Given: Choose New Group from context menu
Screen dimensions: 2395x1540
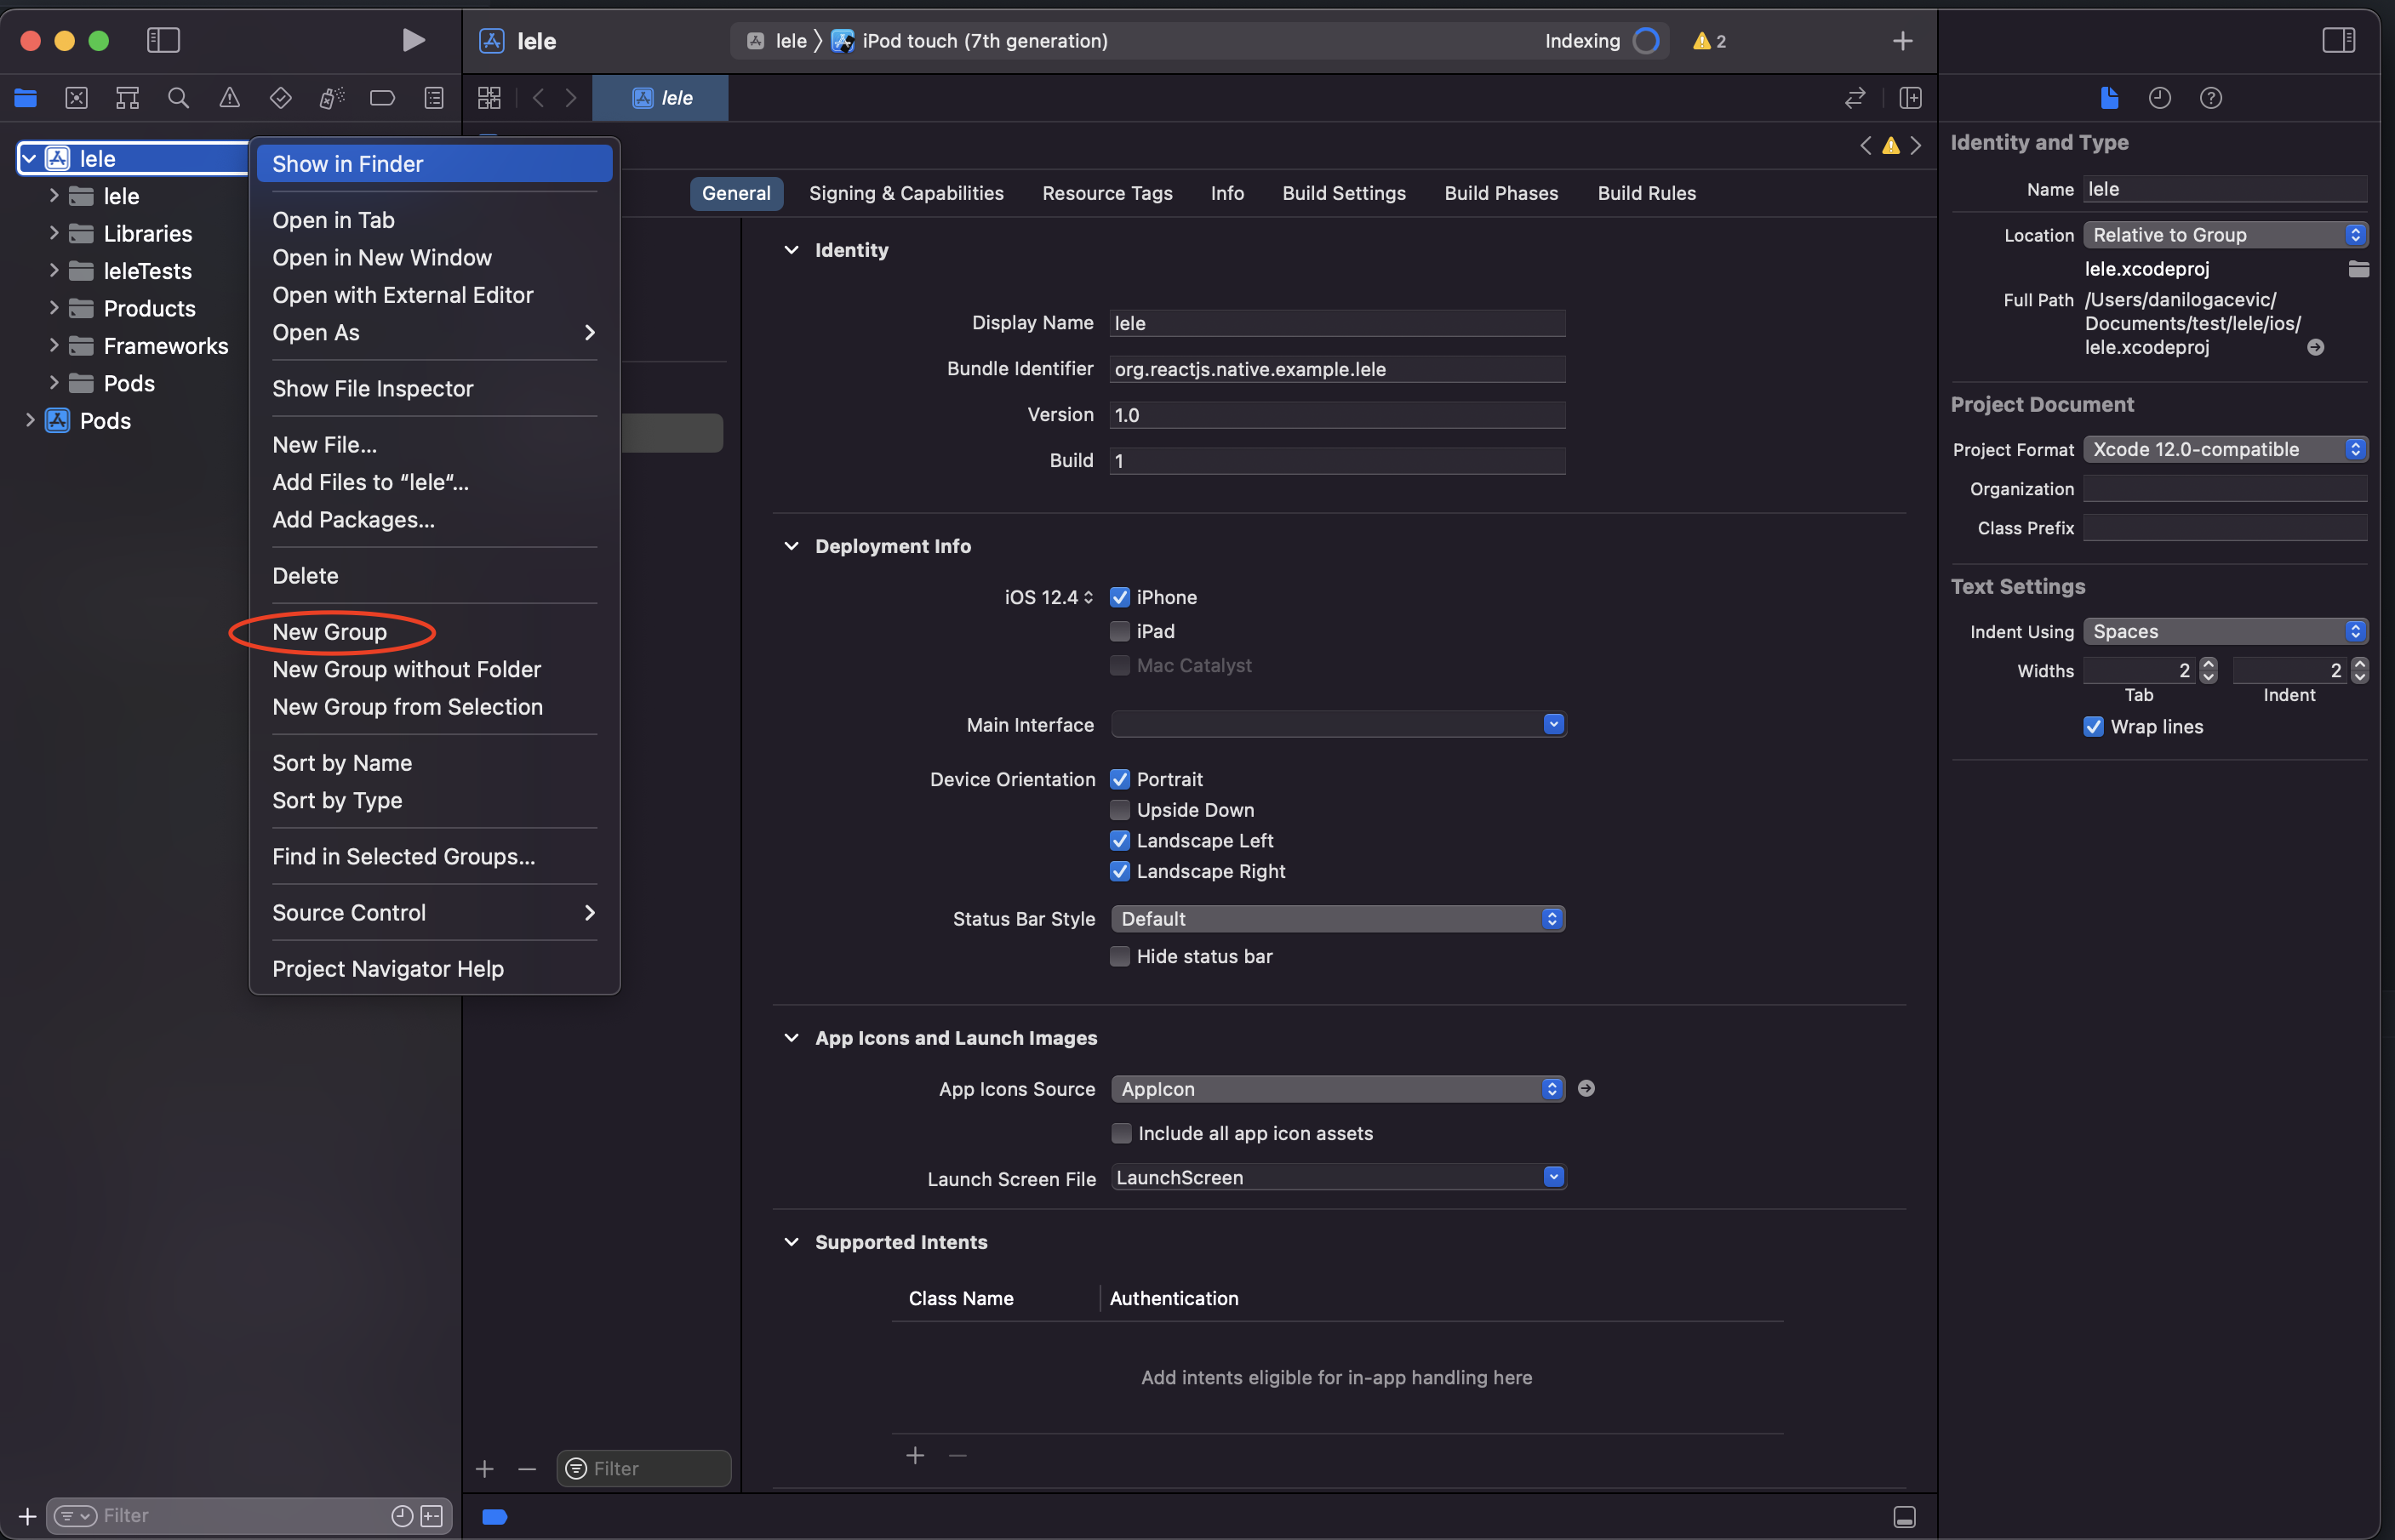Looking at the screenshot, I should point(329,632).
